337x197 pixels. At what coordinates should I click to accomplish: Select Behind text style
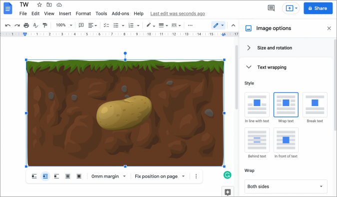(x=257, y=140)
